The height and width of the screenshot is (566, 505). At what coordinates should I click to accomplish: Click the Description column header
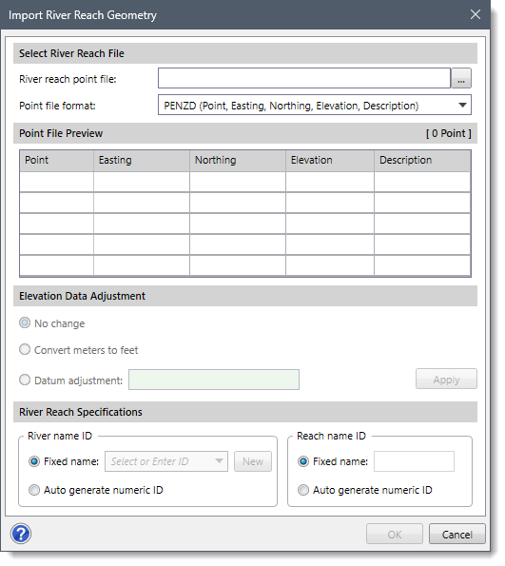[422, 160]
